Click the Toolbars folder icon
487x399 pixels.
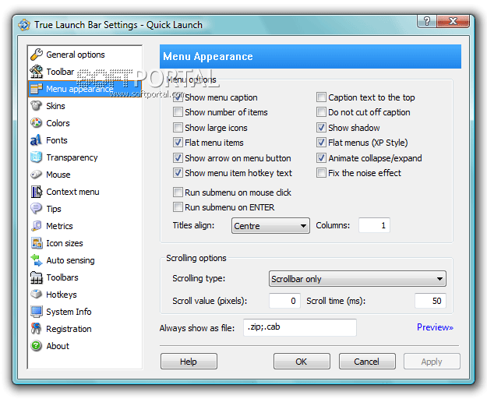37,277
